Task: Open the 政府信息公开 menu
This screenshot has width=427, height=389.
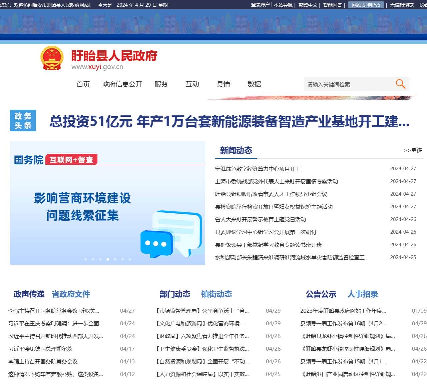Action: 122,84
